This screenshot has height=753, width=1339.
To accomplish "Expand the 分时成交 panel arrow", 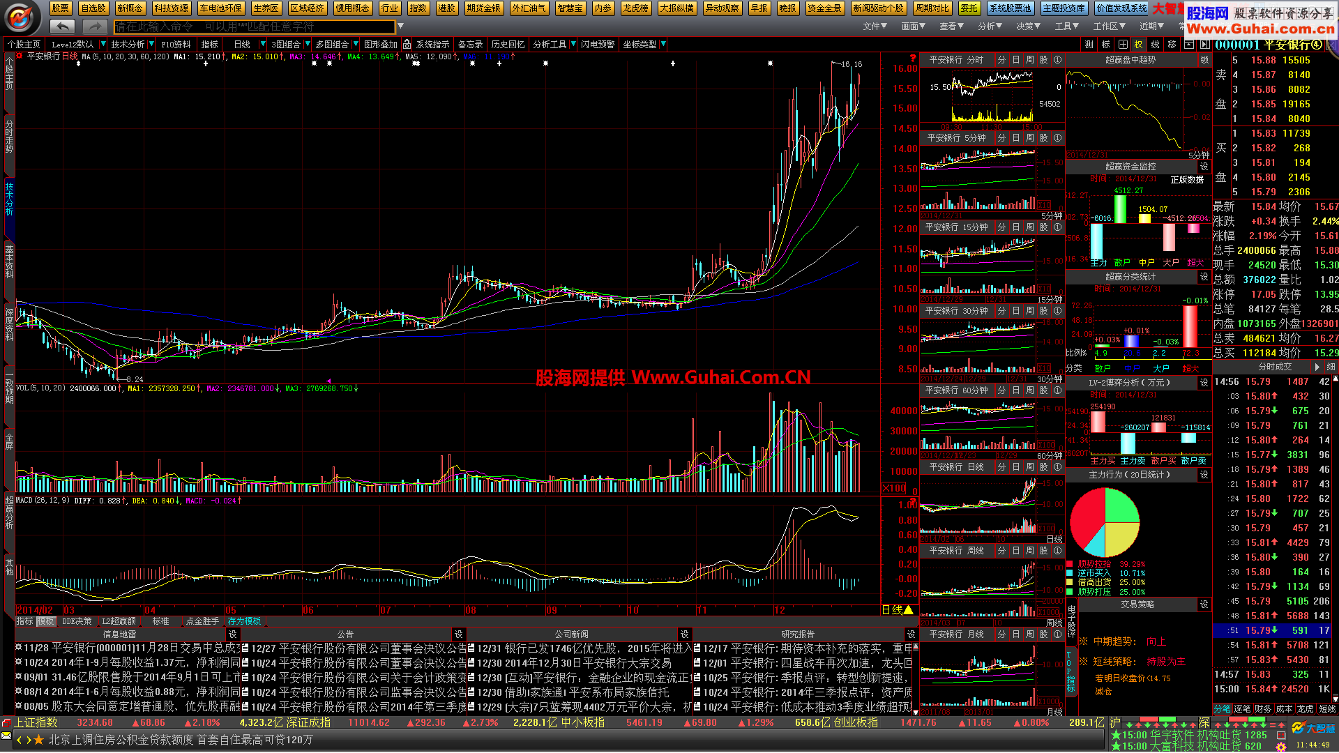I will 1317,367.
